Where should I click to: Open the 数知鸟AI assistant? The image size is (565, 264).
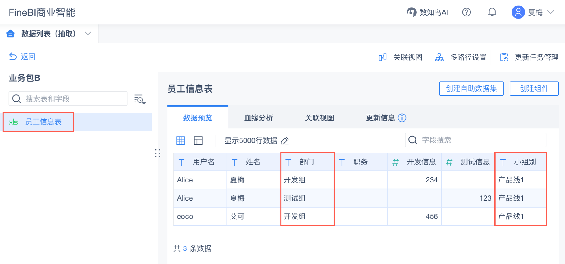tap(427, 12)
